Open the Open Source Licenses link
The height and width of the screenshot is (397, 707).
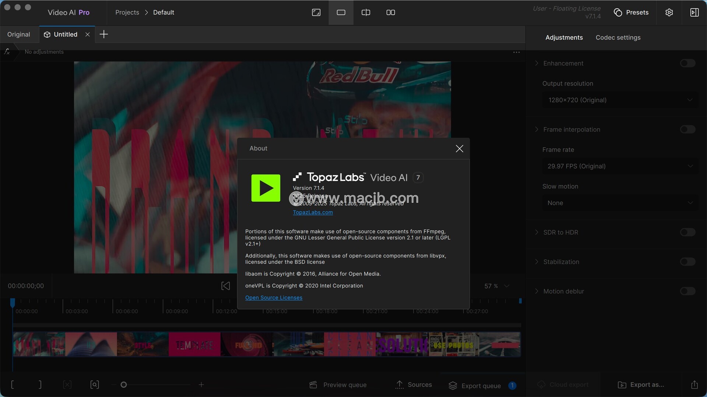[274, 298]
